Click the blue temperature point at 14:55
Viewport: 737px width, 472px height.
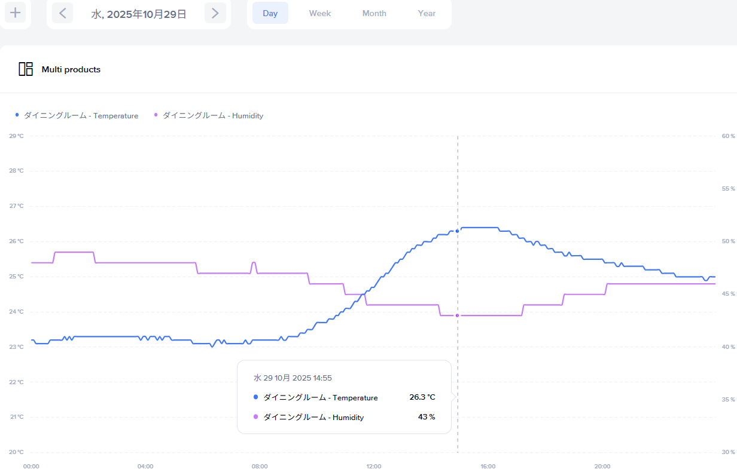(x=458, y=231)
